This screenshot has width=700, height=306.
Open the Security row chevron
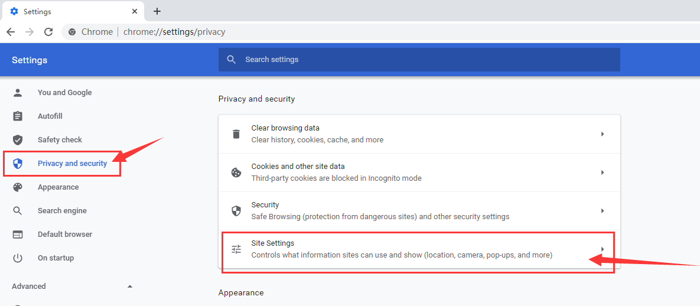click(x=602, y=211)
